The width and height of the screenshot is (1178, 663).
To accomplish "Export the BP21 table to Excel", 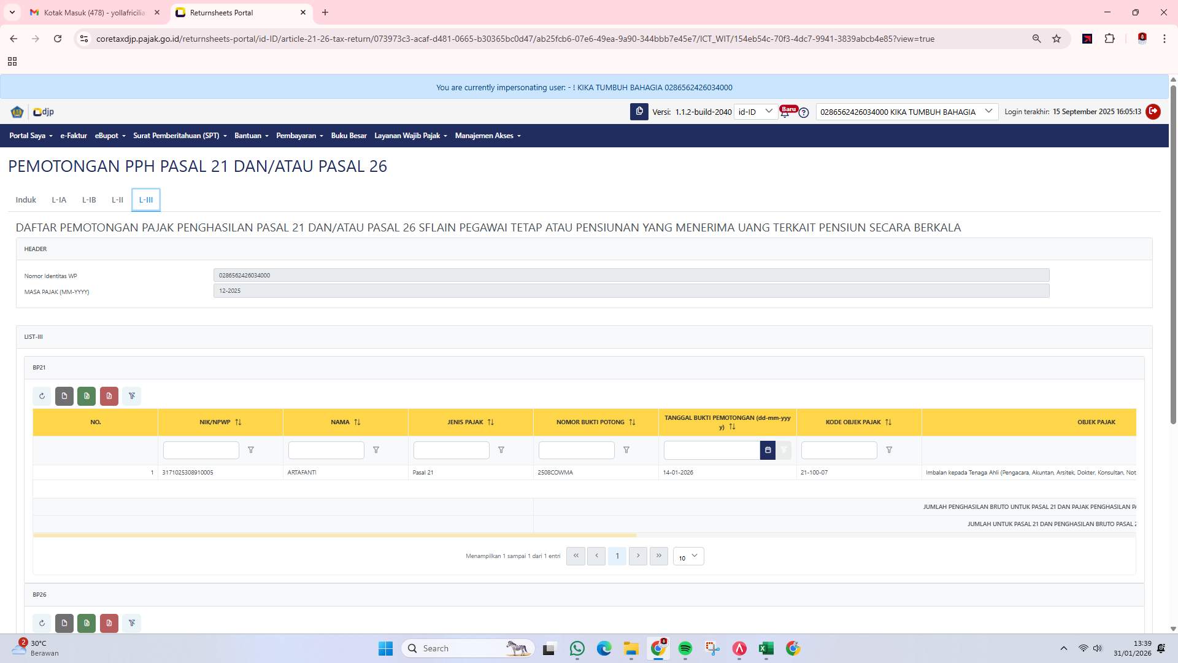I will tap(87, 396).
